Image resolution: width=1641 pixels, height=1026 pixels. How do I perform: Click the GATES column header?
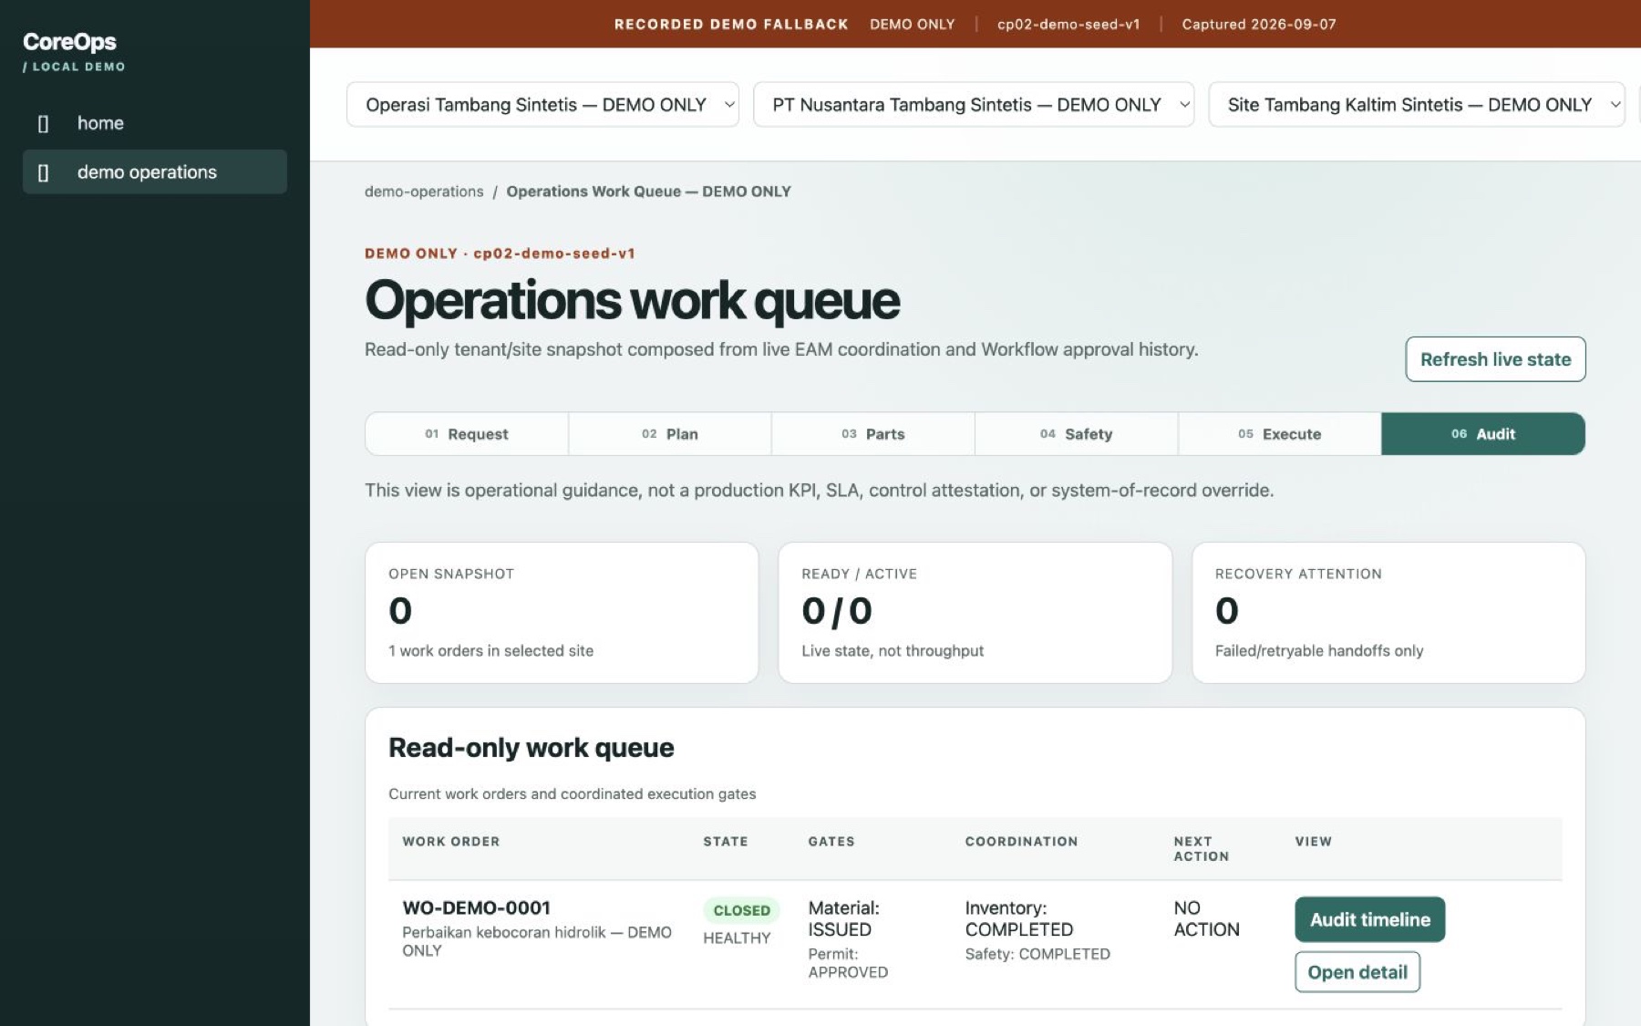831,842
